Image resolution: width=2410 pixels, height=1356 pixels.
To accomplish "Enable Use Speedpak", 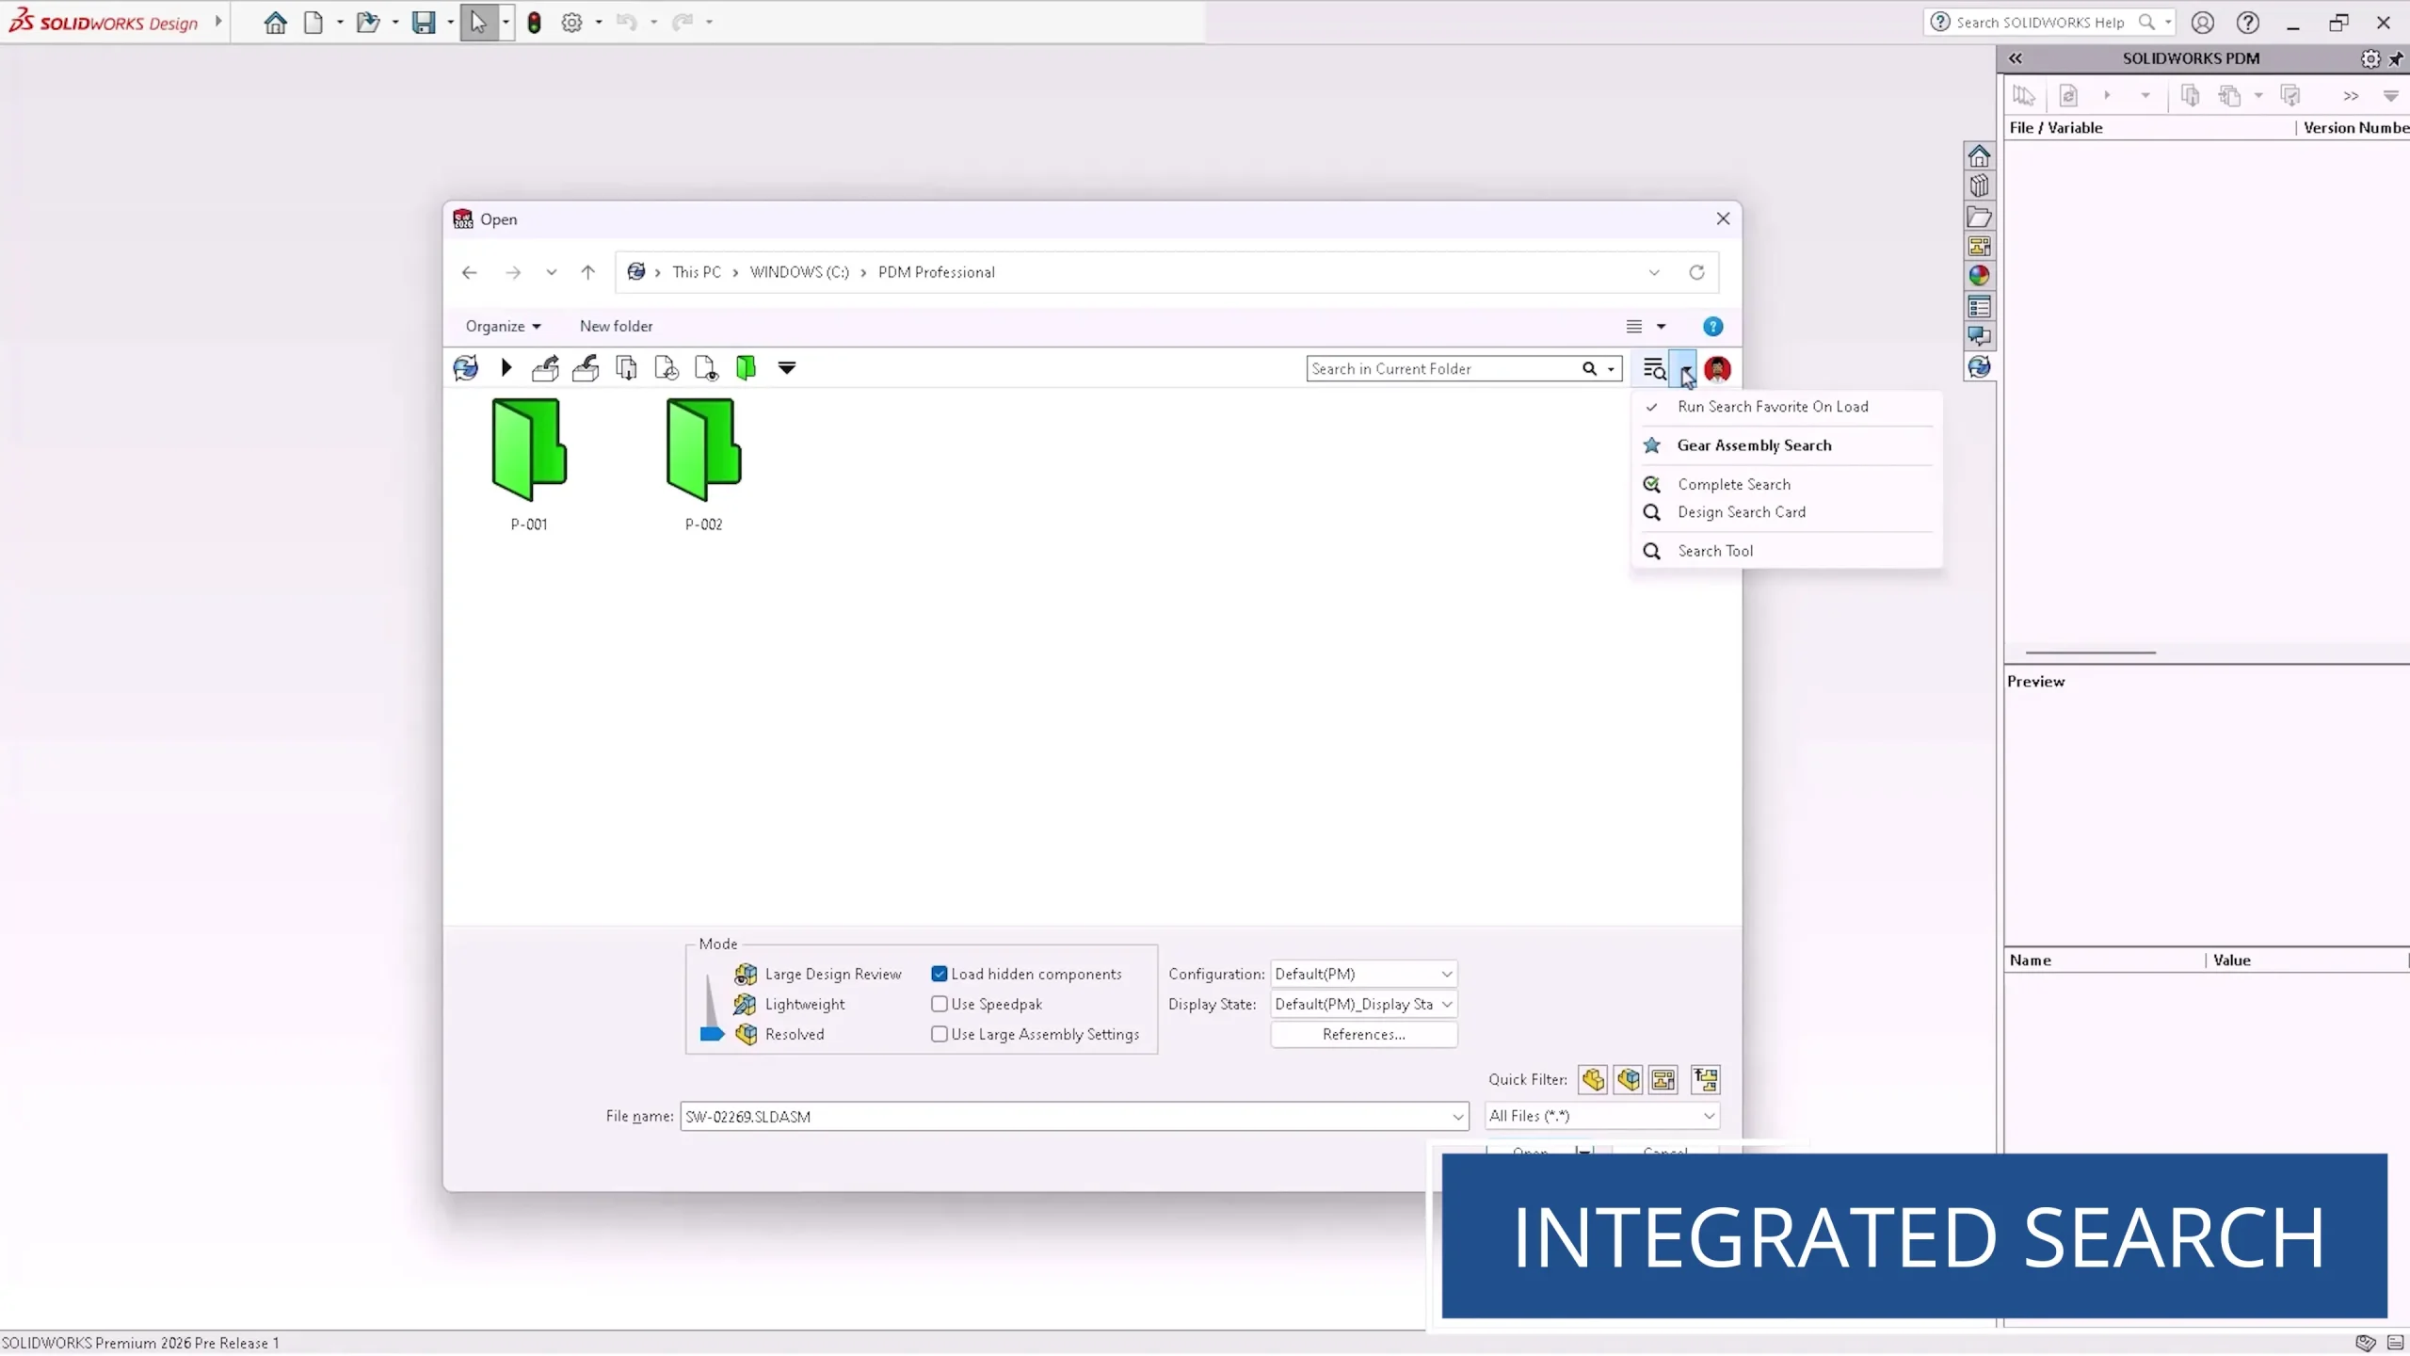I will (x=939, y=1004).
